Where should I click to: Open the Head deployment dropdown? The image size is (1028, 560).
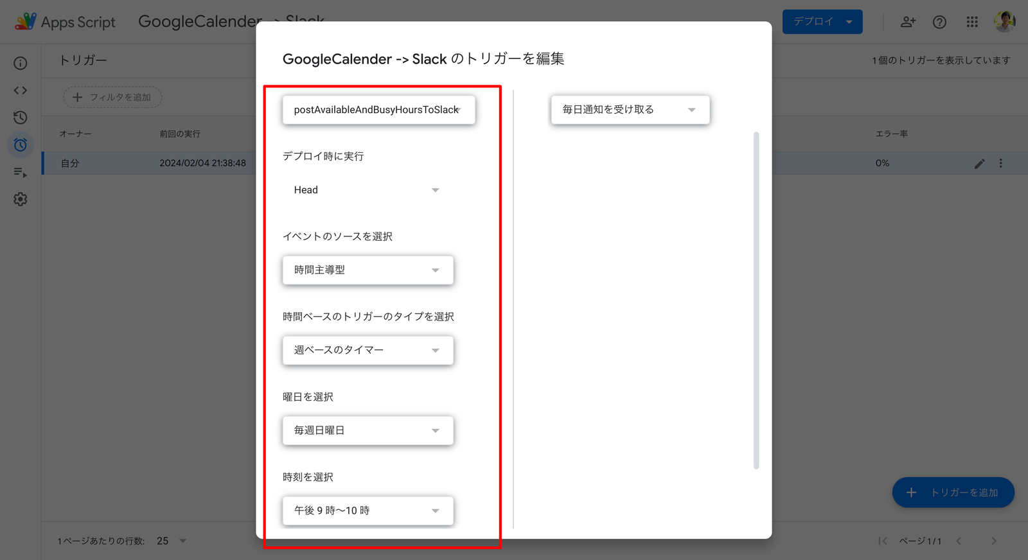tap(368, 190)
